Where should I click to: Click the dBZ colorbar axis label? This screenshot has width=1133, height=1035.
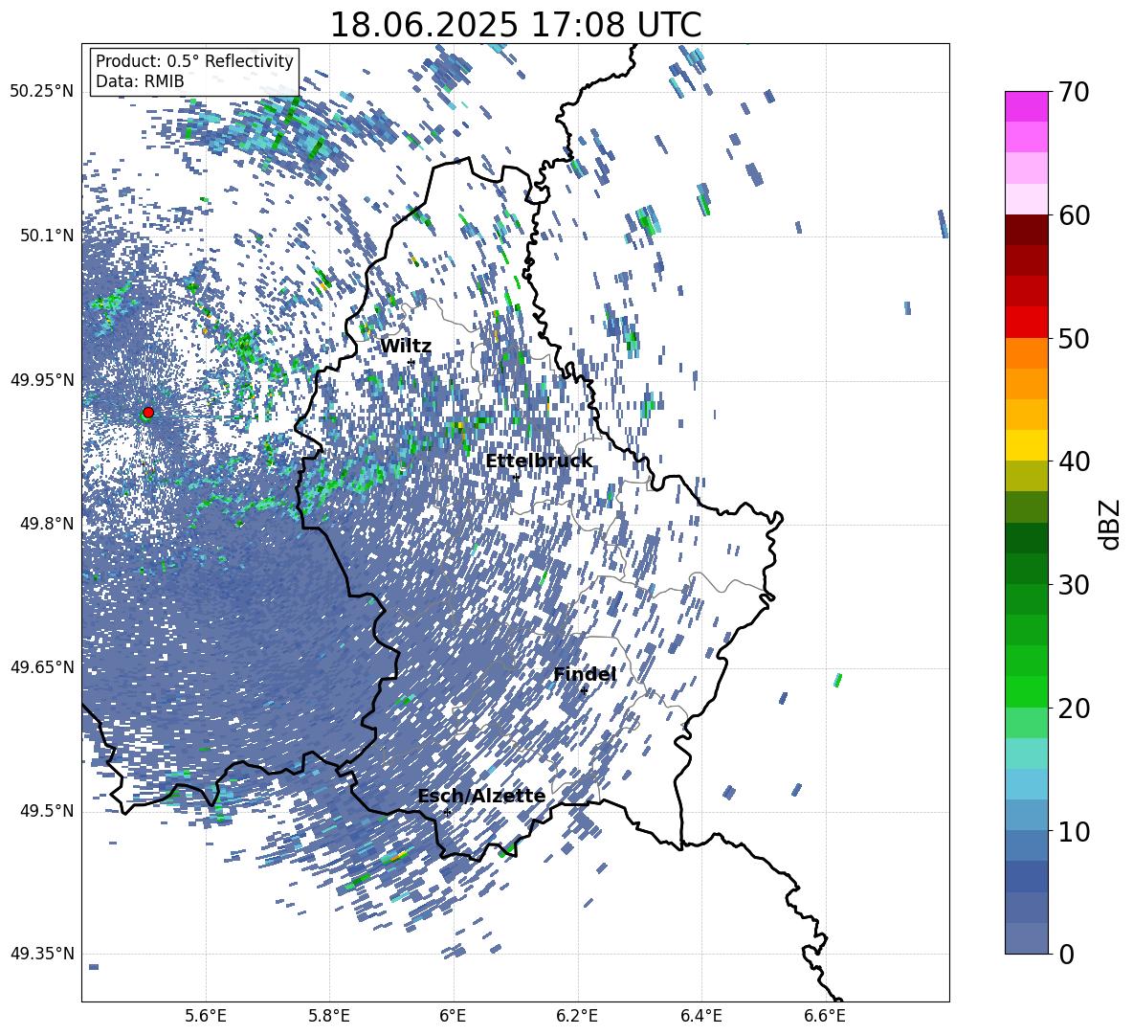1110,524
